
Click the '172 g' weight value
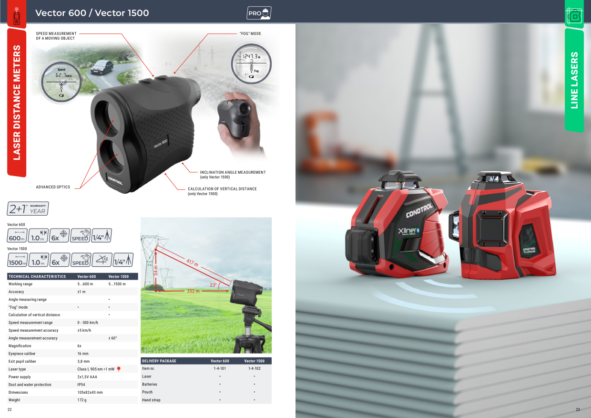pos(82,400)
